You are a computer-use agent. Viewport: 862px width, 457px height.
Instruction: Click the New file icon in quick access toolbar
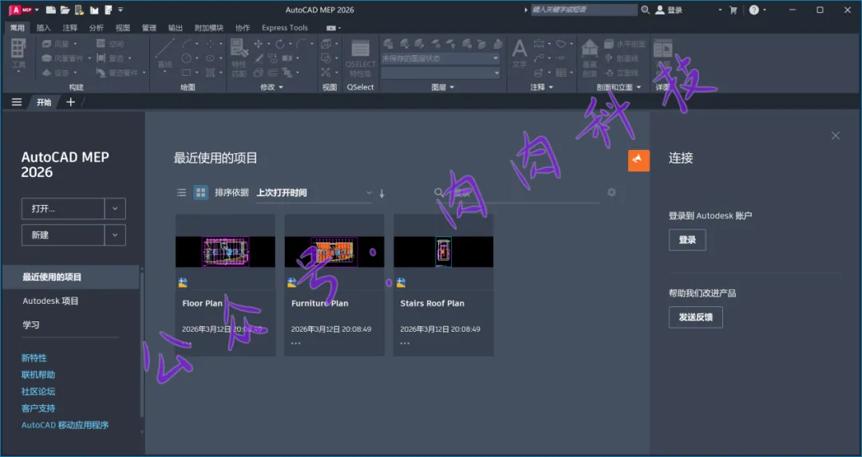coord(50,10)
